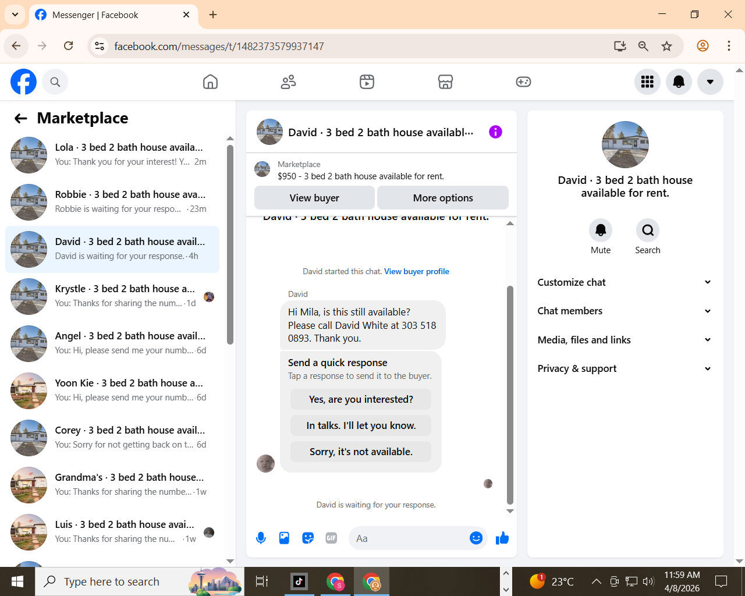Click the address bar URL

pyautogui.click(x=219, y=47)
